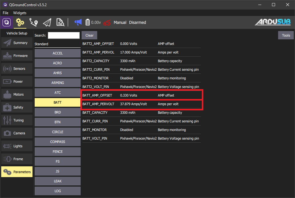The height and width of the screenshot is (198, 295).
Task: Open the Widgets menu
Action: pyautogui.click(x=20, y=13)
